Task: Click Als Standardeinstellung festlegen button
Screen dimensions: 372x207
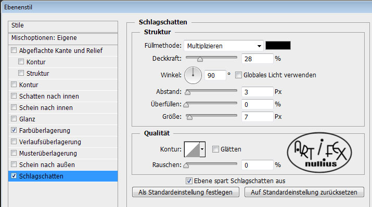Action: click(186, 192)
